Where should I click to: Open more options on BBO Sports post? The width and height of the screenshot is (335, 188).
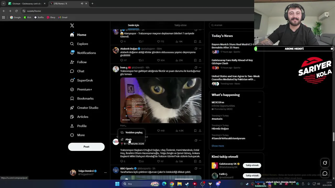tap(200, 168)
